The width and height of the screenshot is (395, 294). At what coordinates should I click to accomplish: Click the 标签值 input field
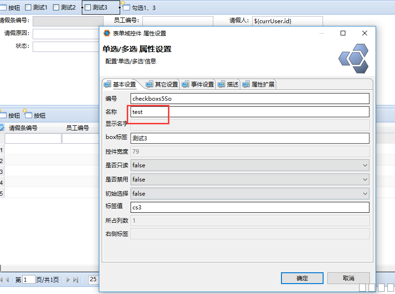coord(250,207)
